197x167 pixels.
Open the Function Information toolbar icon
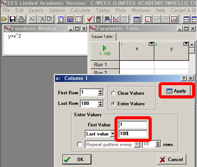pyautogui.click(x=70, y=19)
